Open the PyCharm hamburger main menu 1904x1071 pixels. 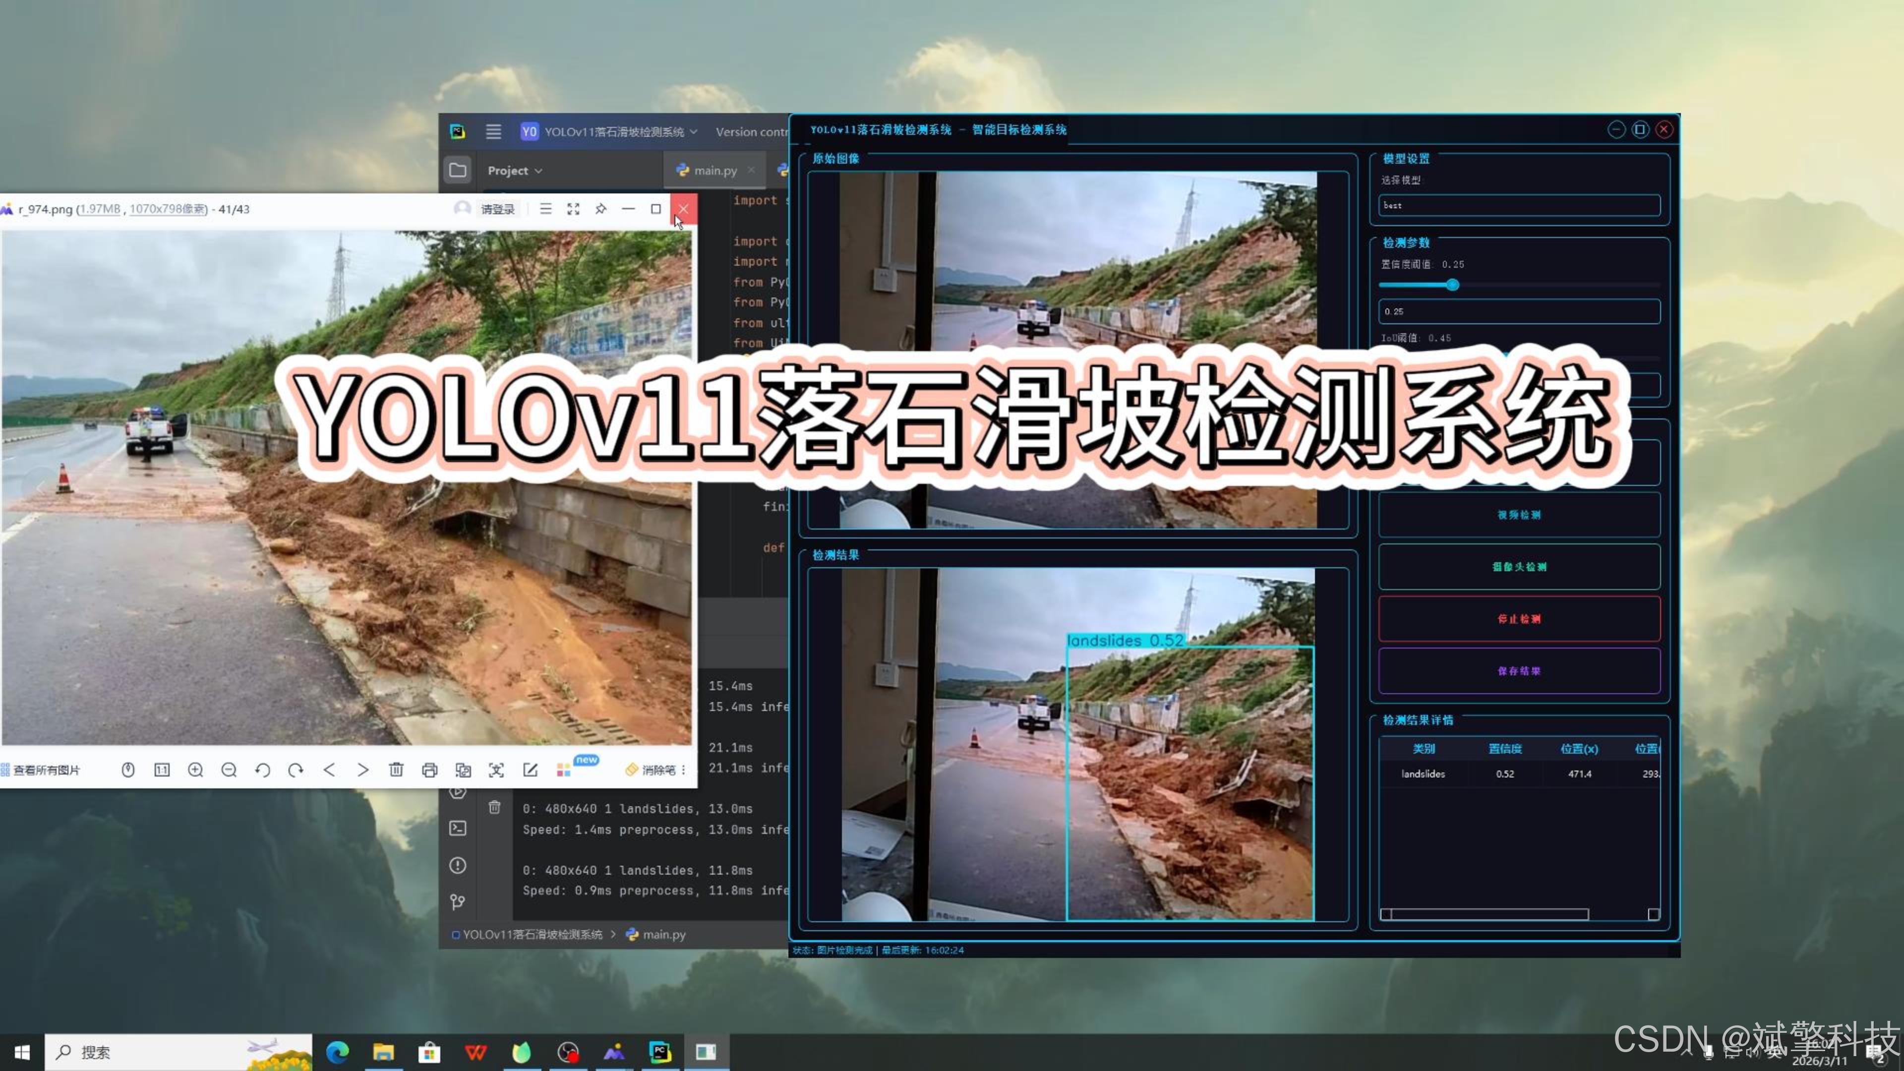pyautogui.click(x=493, y=131)
